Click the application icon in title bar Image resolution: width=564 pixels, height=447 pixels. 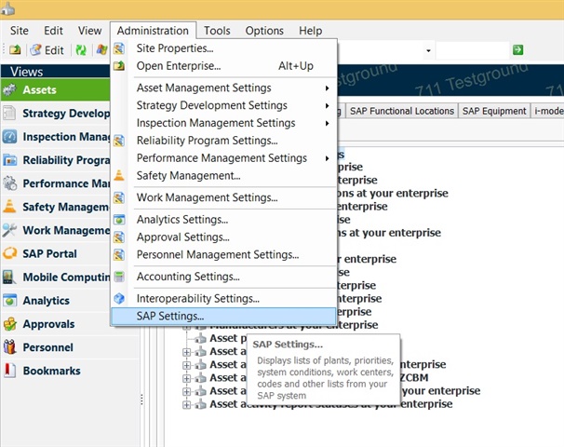point(7,8)
